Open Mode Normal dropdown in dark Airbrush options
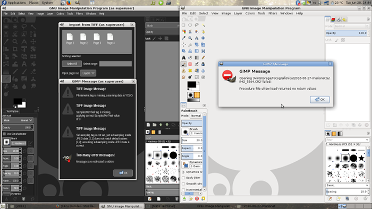Image resolution: width=372 pixels, height=209 pixels. click(x=18, y=120)
